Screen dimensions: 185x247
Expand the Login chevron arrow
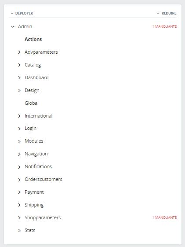click(19, 129)
